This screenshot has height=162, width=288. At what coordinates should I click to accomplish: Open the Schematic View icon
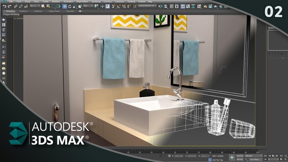[x=193, y=6]
